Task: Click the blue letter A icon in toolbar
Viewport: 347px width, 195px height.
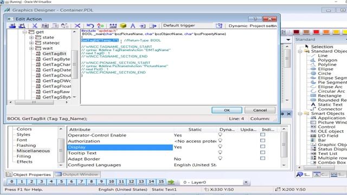Action: (x=133, y=25)
